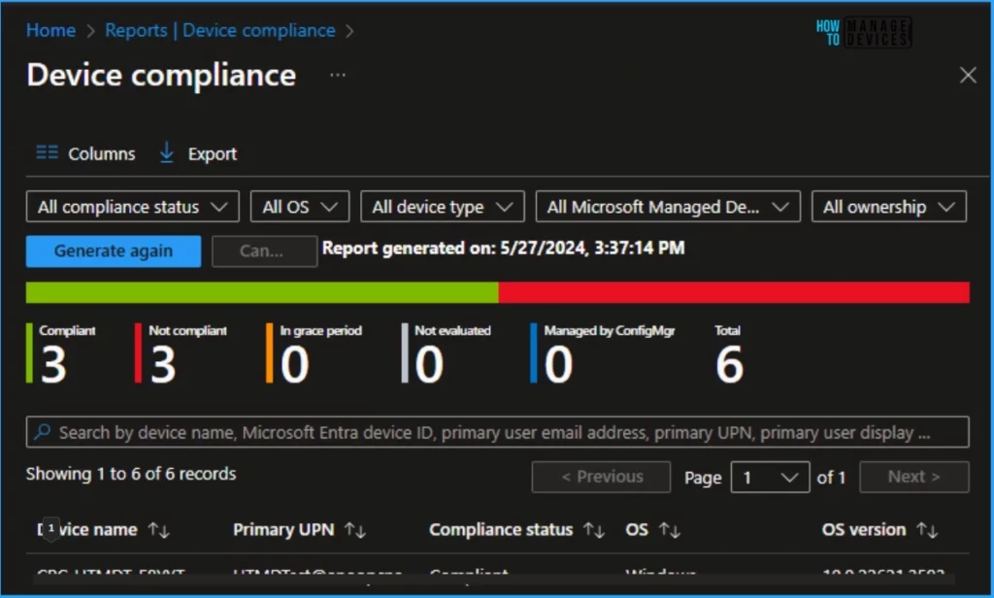
Task: Open the ellipsis menu beside Device compliance
Action: point(338,75)
